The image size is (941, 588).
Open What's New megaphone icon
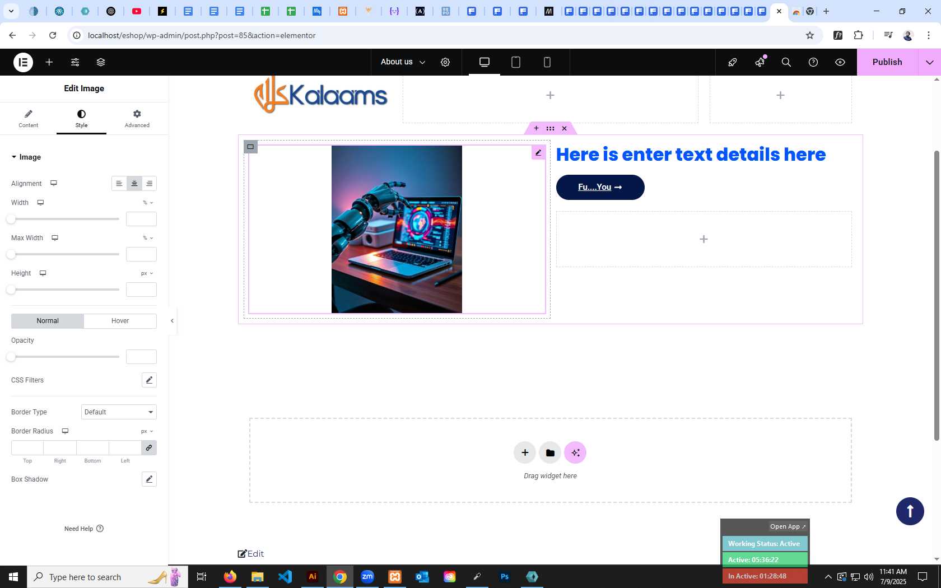[760, 62]
